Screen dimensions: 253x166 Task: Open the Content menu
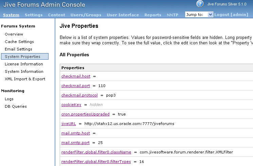57,15
